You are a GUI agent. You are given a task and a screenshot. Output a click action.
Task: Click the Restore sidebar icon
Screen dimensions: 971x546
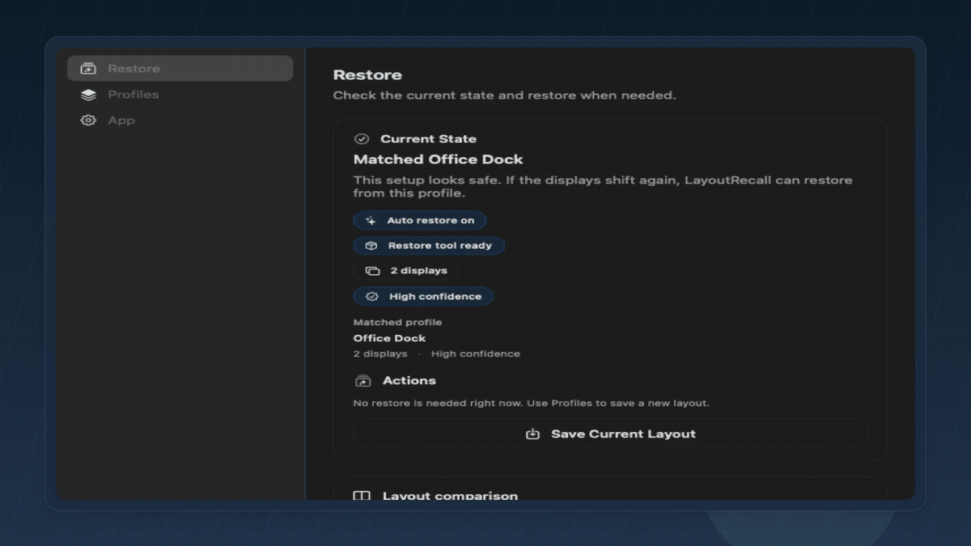tap(88, 69)
